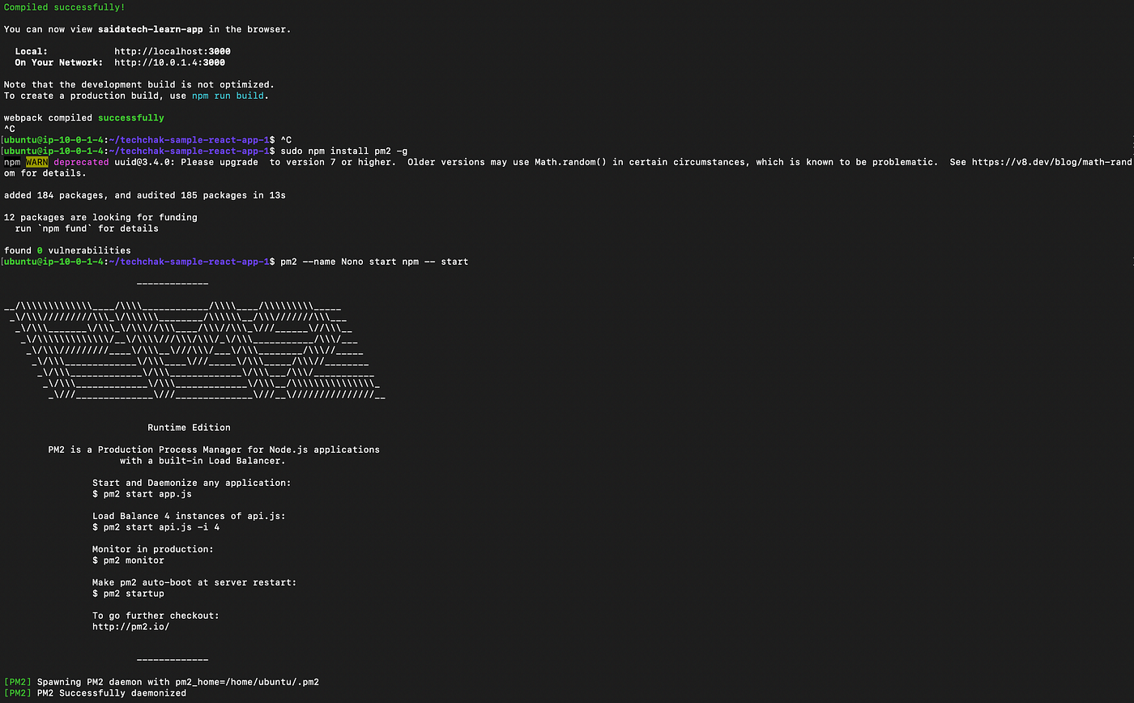Click the "pm2 --name Nono start npm -- start" command
The height and width of the screenshot is (703, 1134).
coord(374,262)
